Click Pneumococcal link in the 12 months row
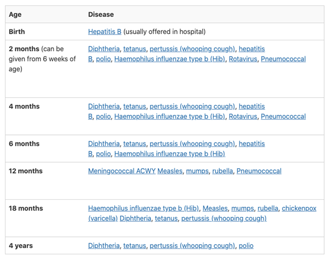This screenshot has height=261, width=329. pyautogui.click(x=259, y=171)
